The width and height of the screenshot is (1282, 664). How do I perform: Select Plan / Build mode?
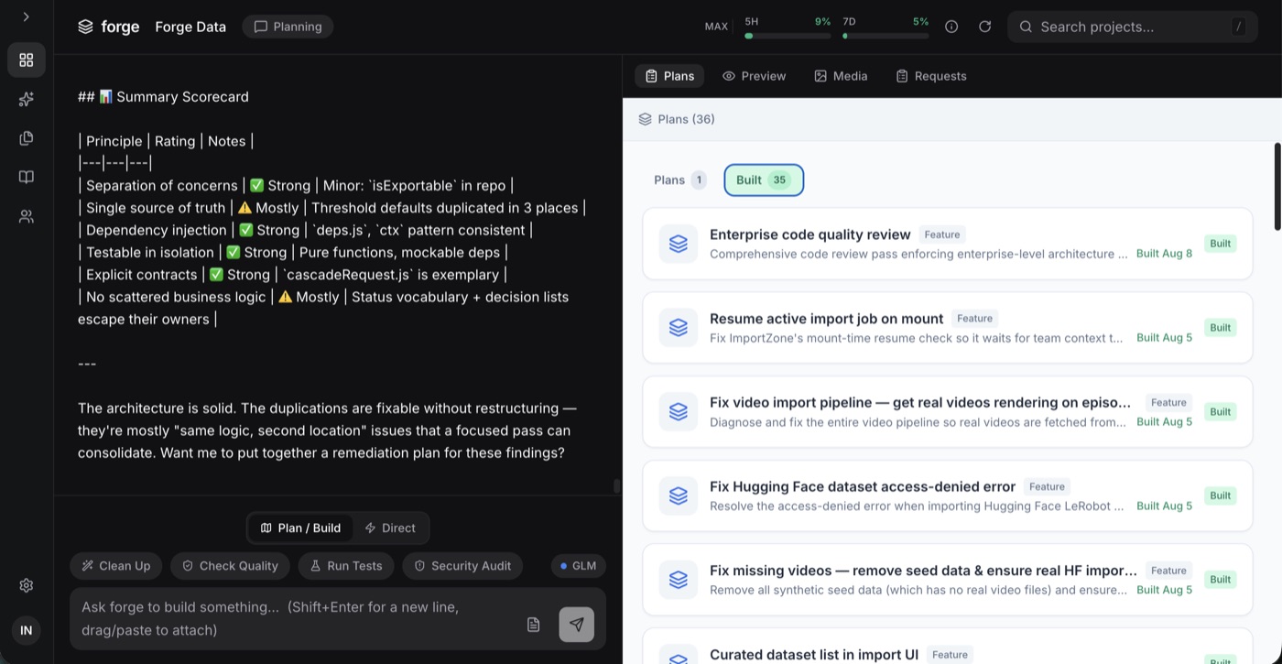click(x=300, y=528)
